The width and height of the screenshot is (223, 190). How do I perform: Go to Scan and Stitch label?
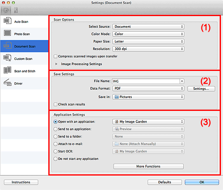point(25,71)
